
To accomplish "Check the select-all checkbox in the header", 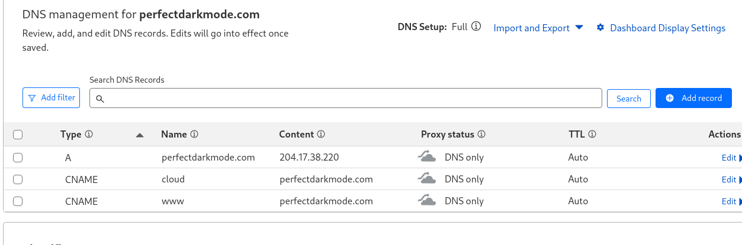I will point(18,135).
